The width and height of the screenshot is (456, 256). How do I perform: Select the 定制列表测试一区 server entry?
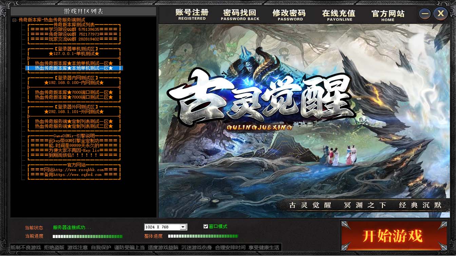click(74, 121)
